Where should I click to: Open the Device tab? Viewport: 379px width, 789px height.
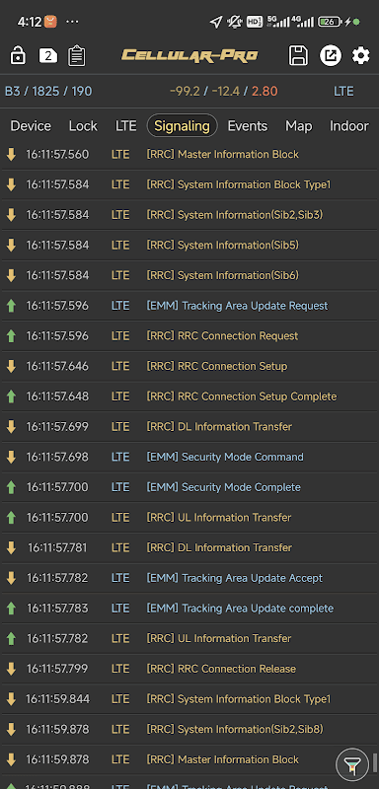(x=31, y=126)
